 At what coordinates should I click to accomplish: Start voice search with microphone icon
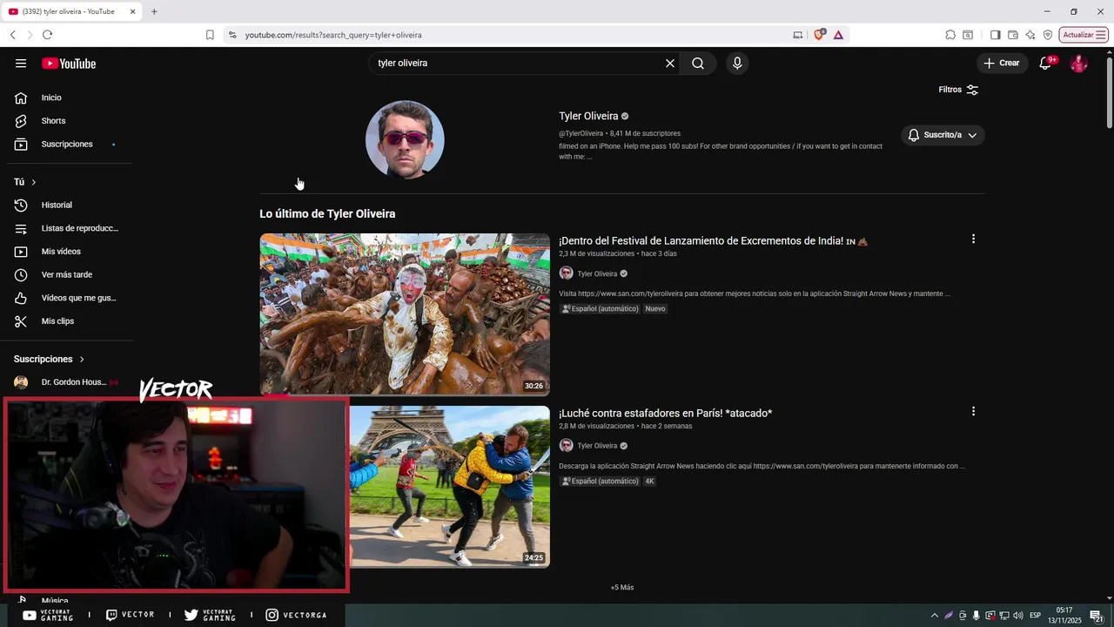pyautogui.click(x=737, y=64)
